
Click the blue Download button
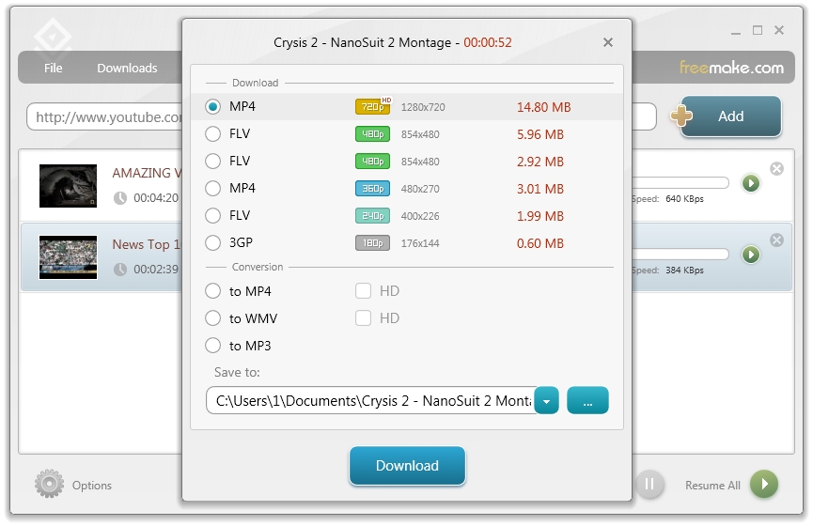(407, 466)
